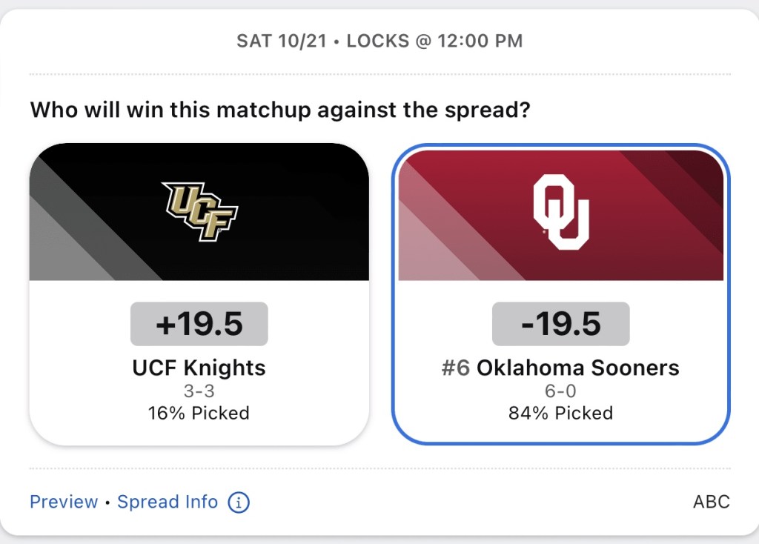
Task: Click the UCF Knights logo
Action: click(199, 211)
